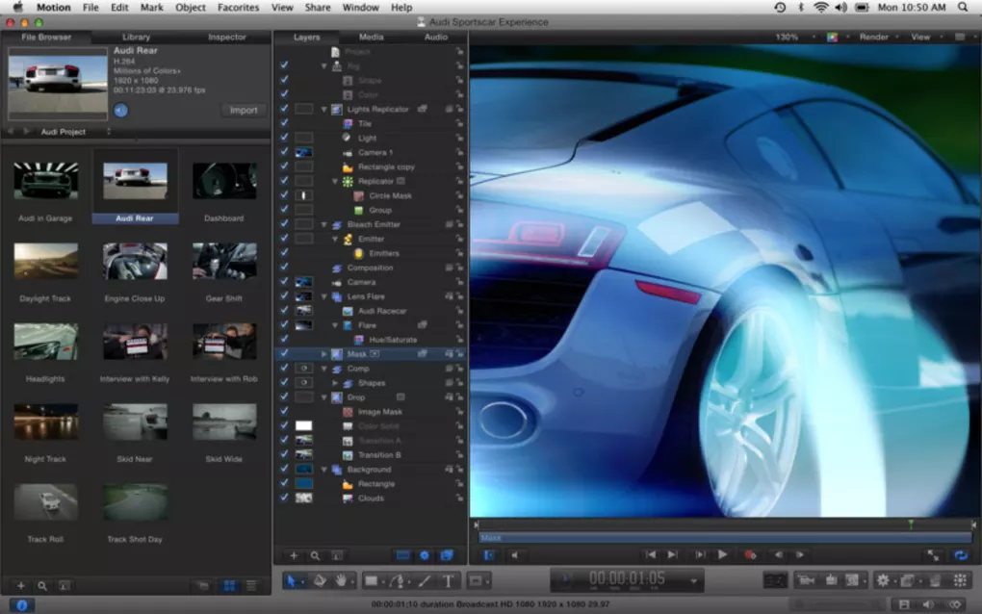Screen dimensions: 982x614
Task: Uncheck the Light layer activation box
Action: pos(283,137)
